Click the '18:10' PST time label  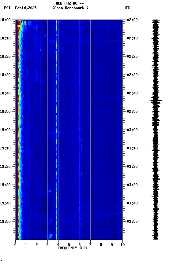pos(5,38)
